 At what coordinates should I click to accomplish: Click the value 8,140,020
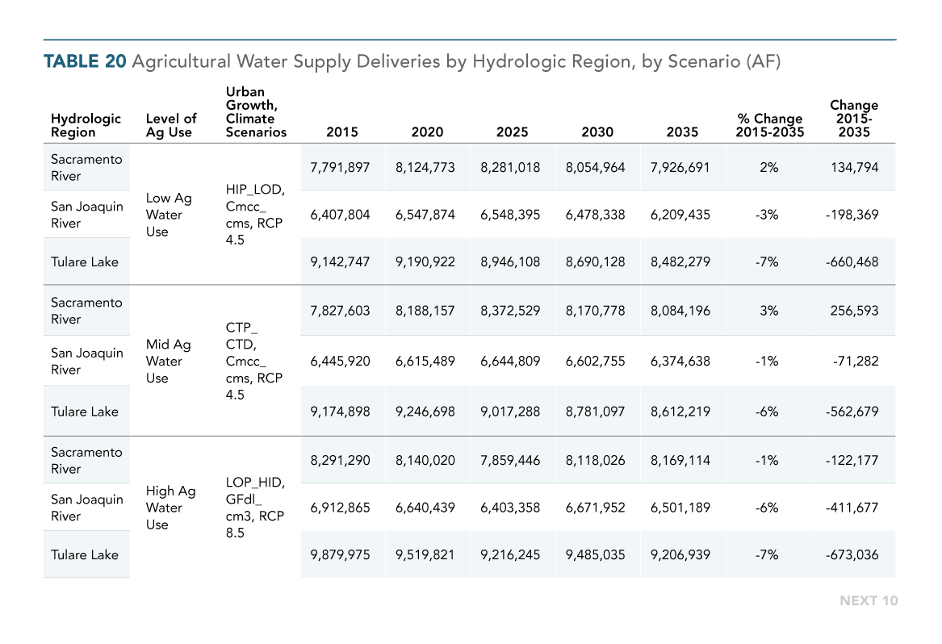tap(425, 461)
